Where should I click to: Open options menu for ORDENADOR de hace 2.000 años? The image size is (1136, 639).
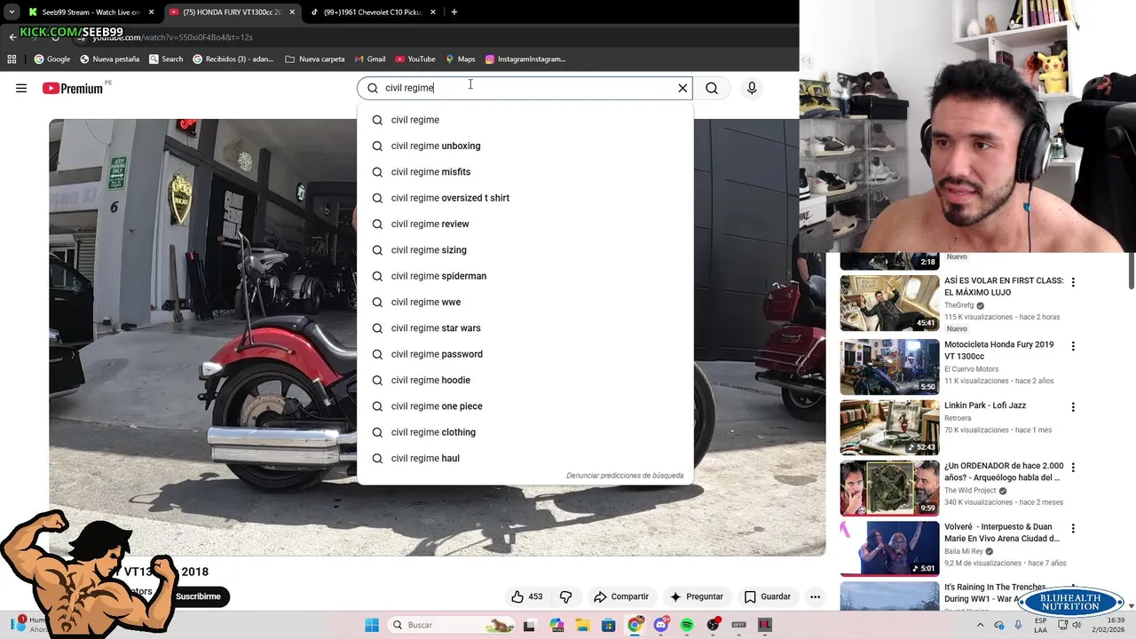[x=1073, y=468]
